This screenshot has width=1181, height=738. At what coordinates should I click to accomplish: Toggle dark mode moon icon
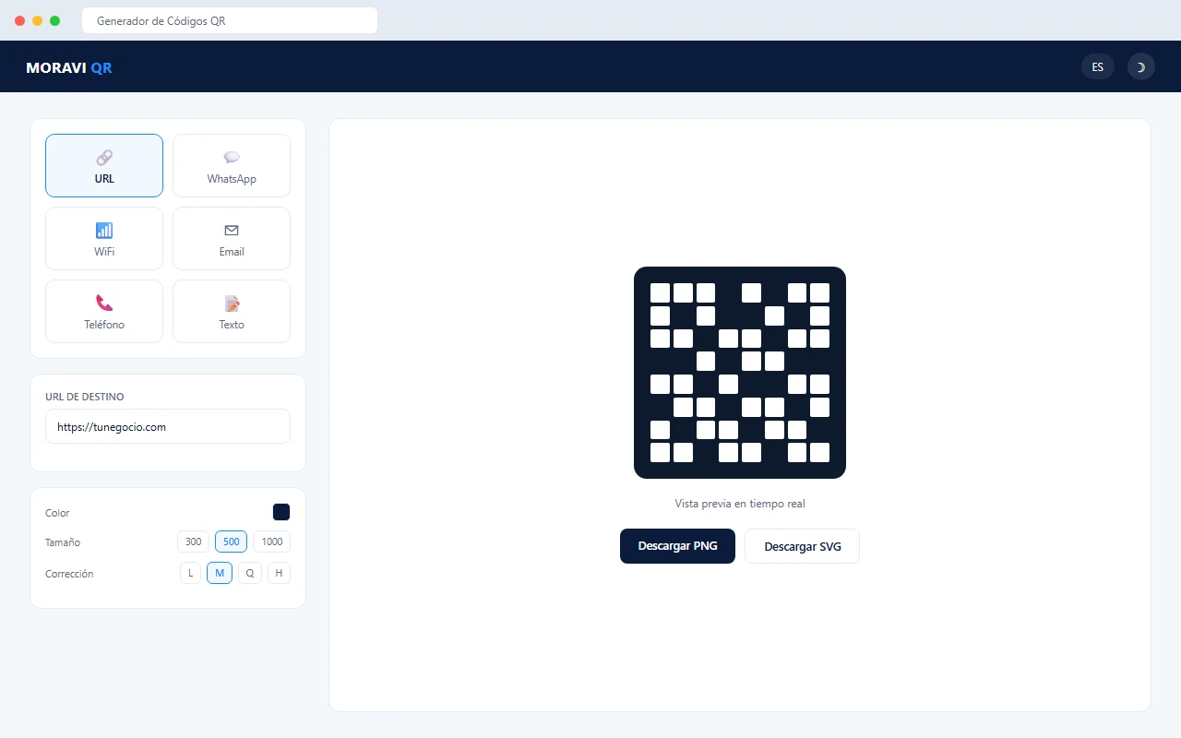[1141, 66]
